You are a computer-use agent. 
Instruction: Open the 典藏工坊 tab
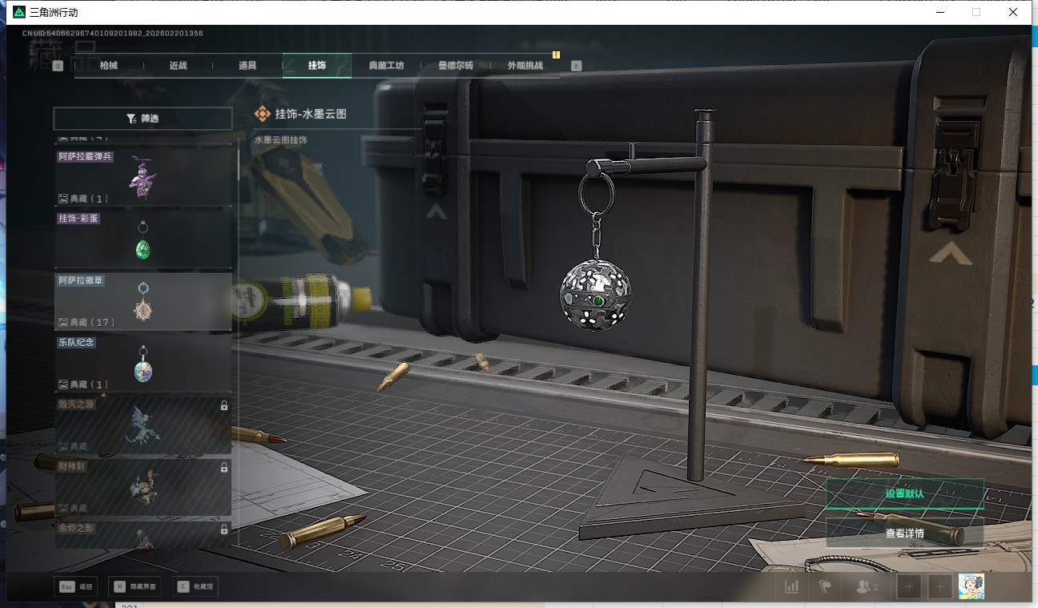coord(386,66)
